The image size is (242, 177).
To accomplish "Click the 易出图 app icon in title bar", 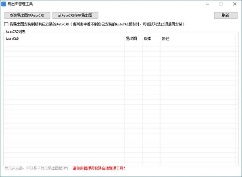I will [x=4, y=4].
